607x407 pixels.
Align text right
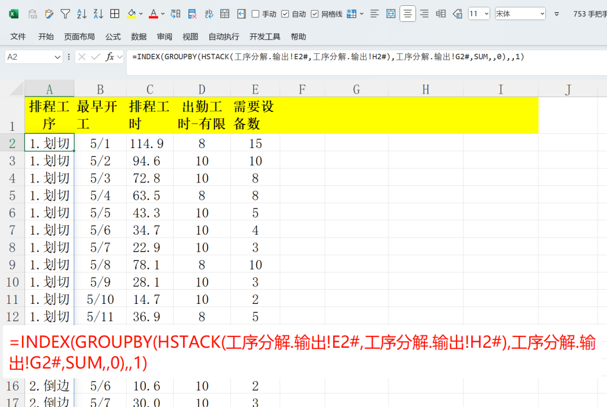424,14
